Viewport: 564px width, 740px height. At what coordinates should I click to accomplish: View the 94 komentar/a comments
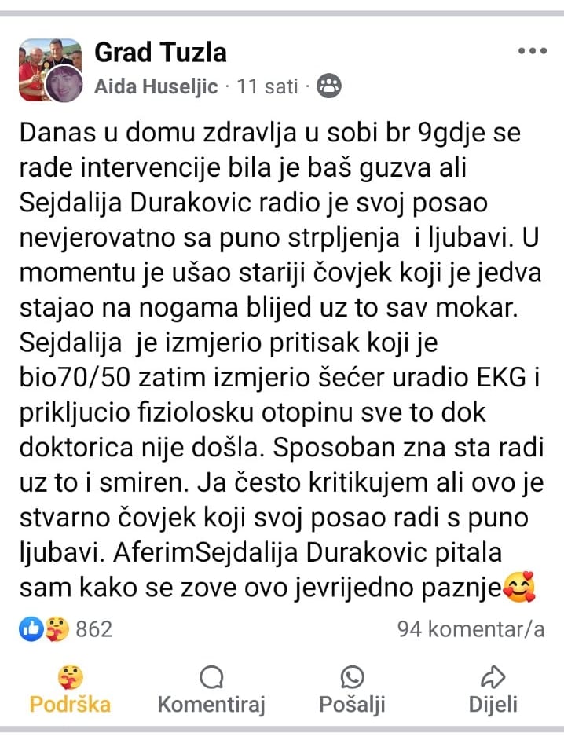click(x=471, y=629)
